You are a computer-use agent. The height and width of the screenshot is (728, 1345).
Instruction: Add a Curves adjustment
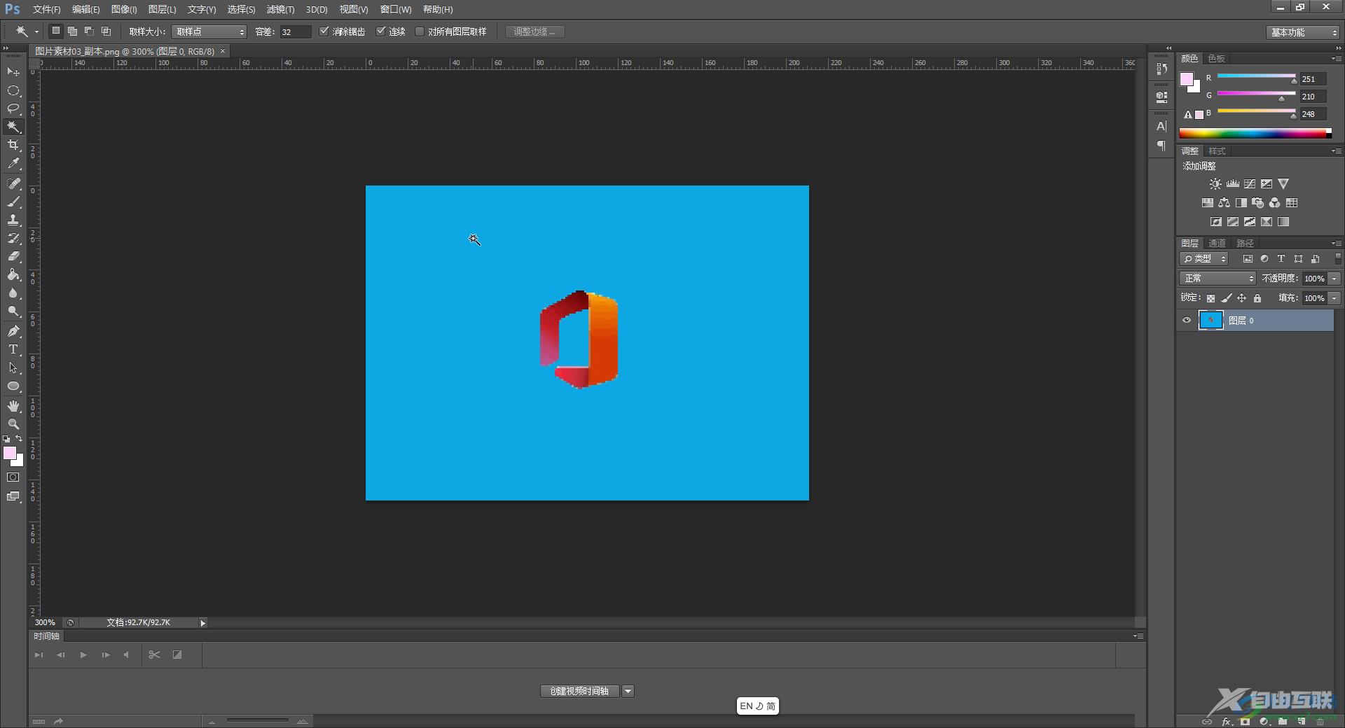[x=1250, y=184]
